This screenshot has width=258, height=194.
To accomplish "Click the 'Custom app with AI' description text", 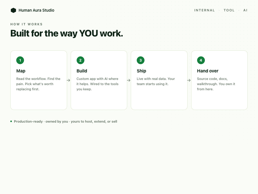I will (x=98, y=84).
